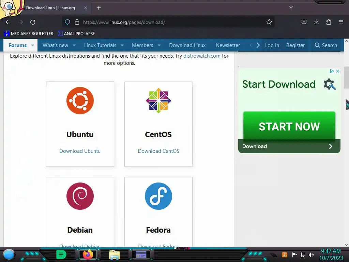Click the scrollbar down arrow

tap(346, 245)
